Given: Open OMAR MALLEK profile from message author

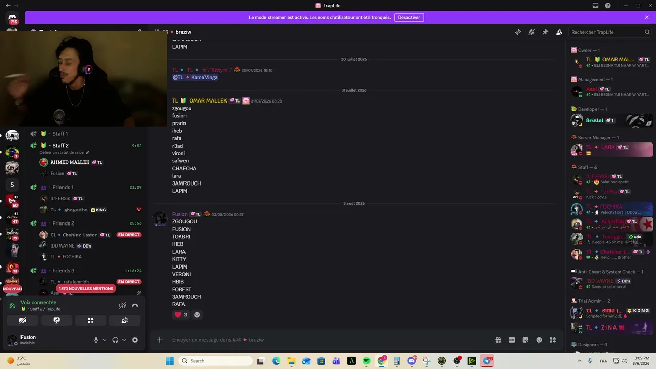Looking at the screenshot, I should point(208,101).
